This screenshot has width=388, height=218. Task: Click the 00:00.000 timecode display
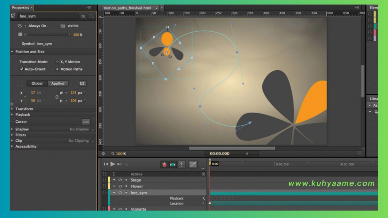pos(220,154)
